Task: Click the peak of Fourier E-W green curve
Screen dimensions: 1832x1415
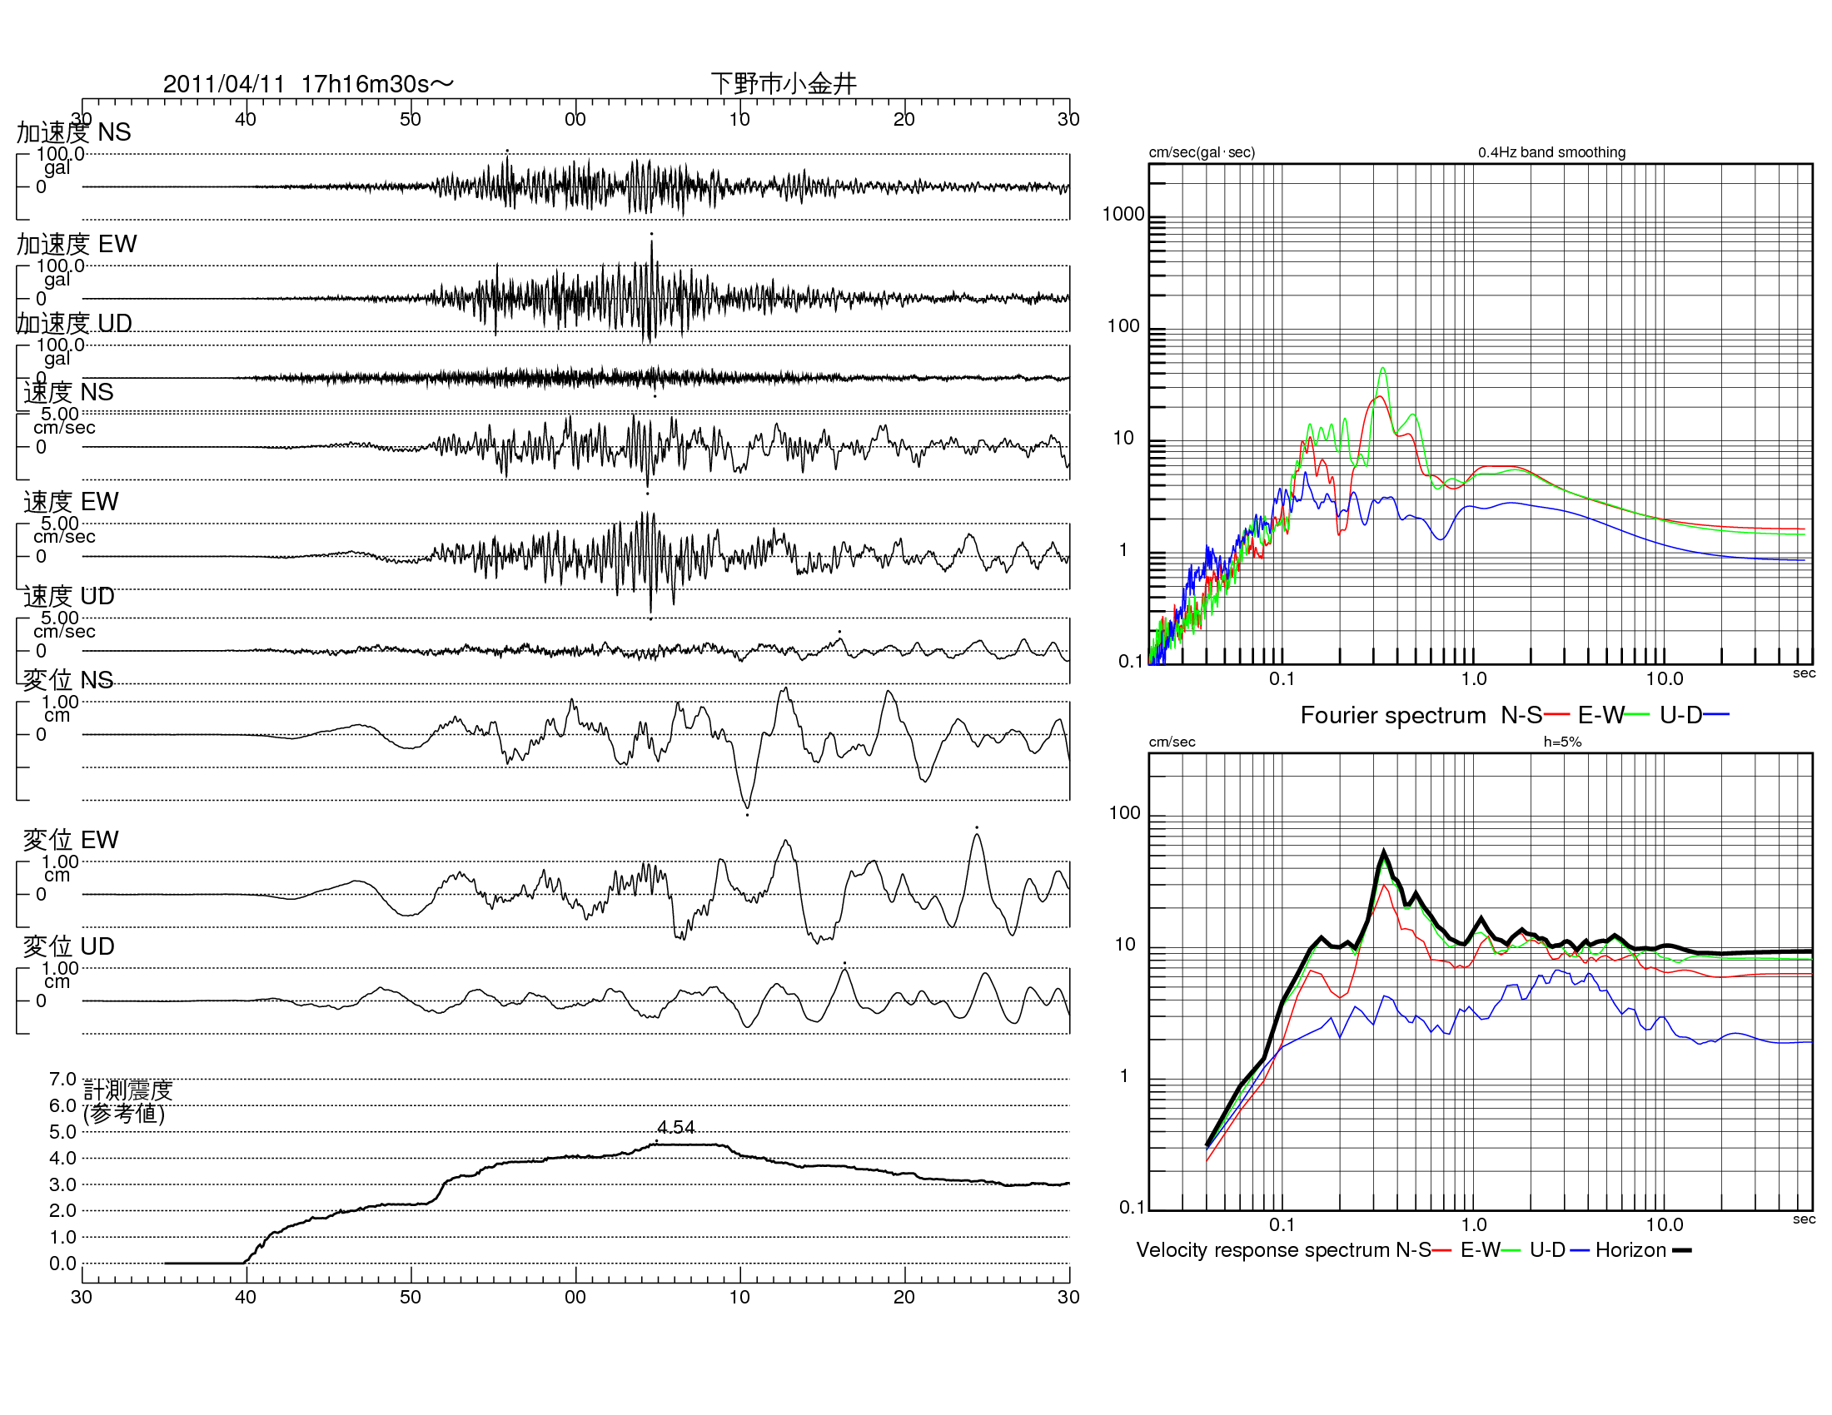Action: tap(1382, 369)
